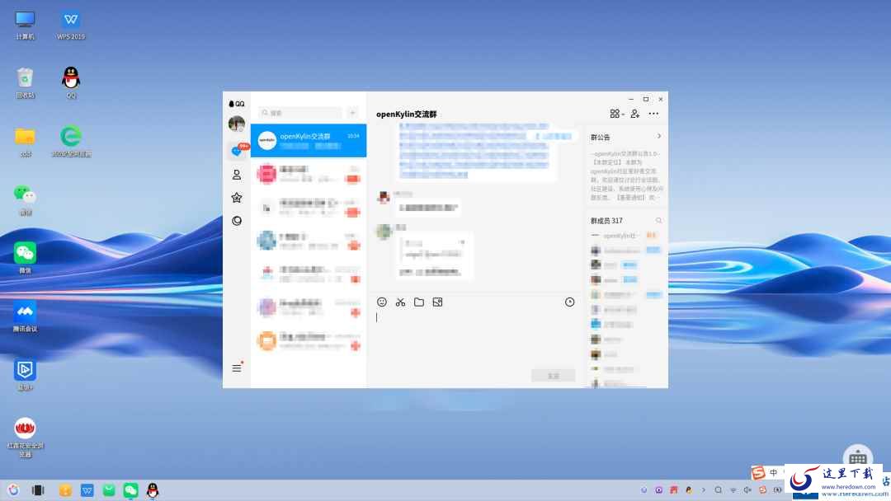Launch QQ penguin from the desktop

71,83
